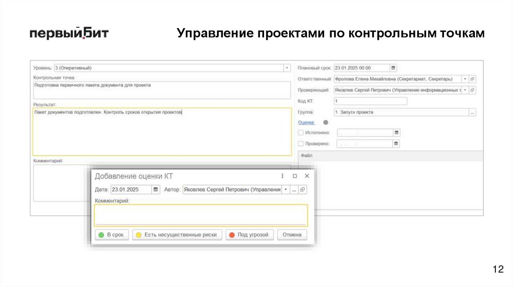Open calendar for Исполнено date field
This screenshot has height=287, width=513.
coord(396,133)
